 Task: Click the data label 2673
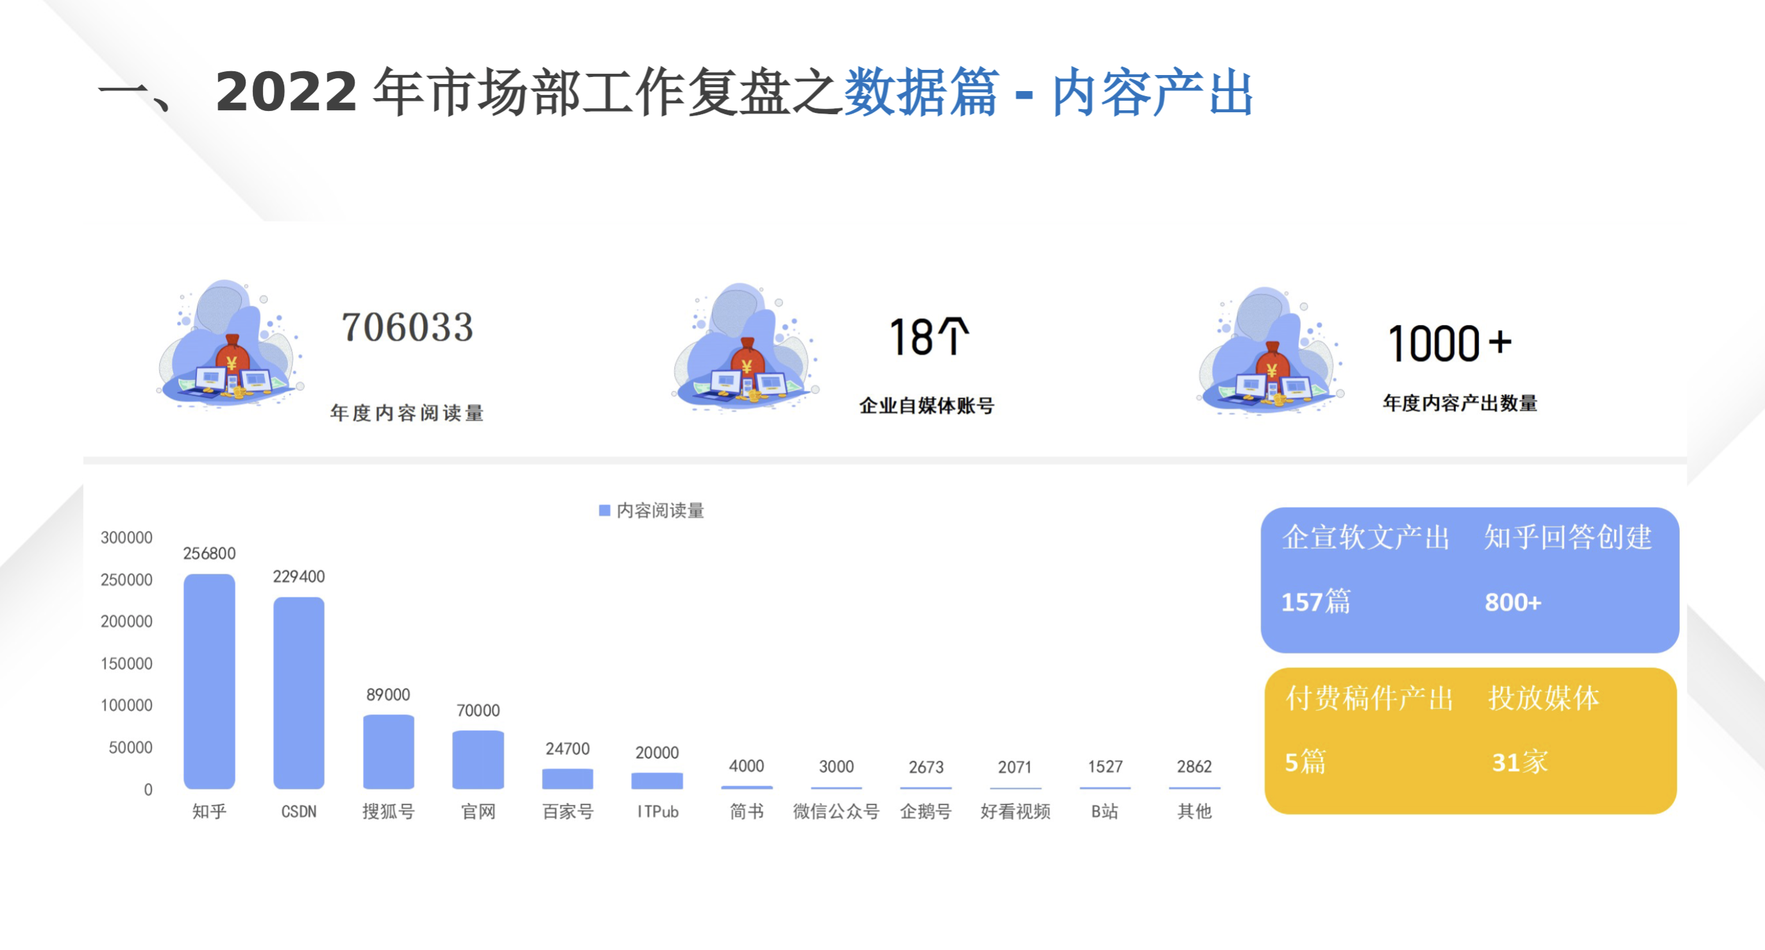926,767
